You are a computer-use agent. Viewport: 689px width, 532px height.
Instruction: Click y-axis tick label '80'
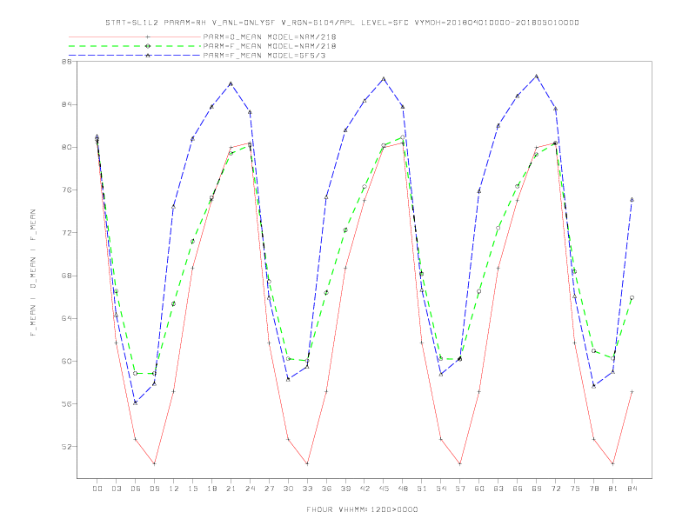(x=67, y=148)
